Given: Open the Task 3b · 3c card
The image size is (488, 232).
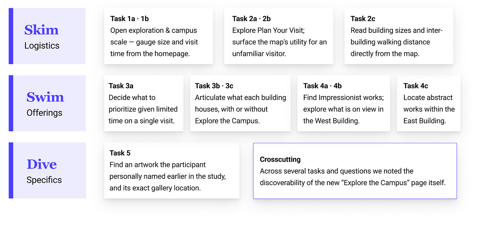Looking at the screenshot, I should click(240, 103).
